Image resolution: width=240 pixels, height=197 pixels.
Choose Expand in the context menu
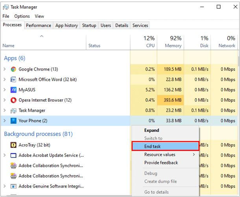[165, 130]
